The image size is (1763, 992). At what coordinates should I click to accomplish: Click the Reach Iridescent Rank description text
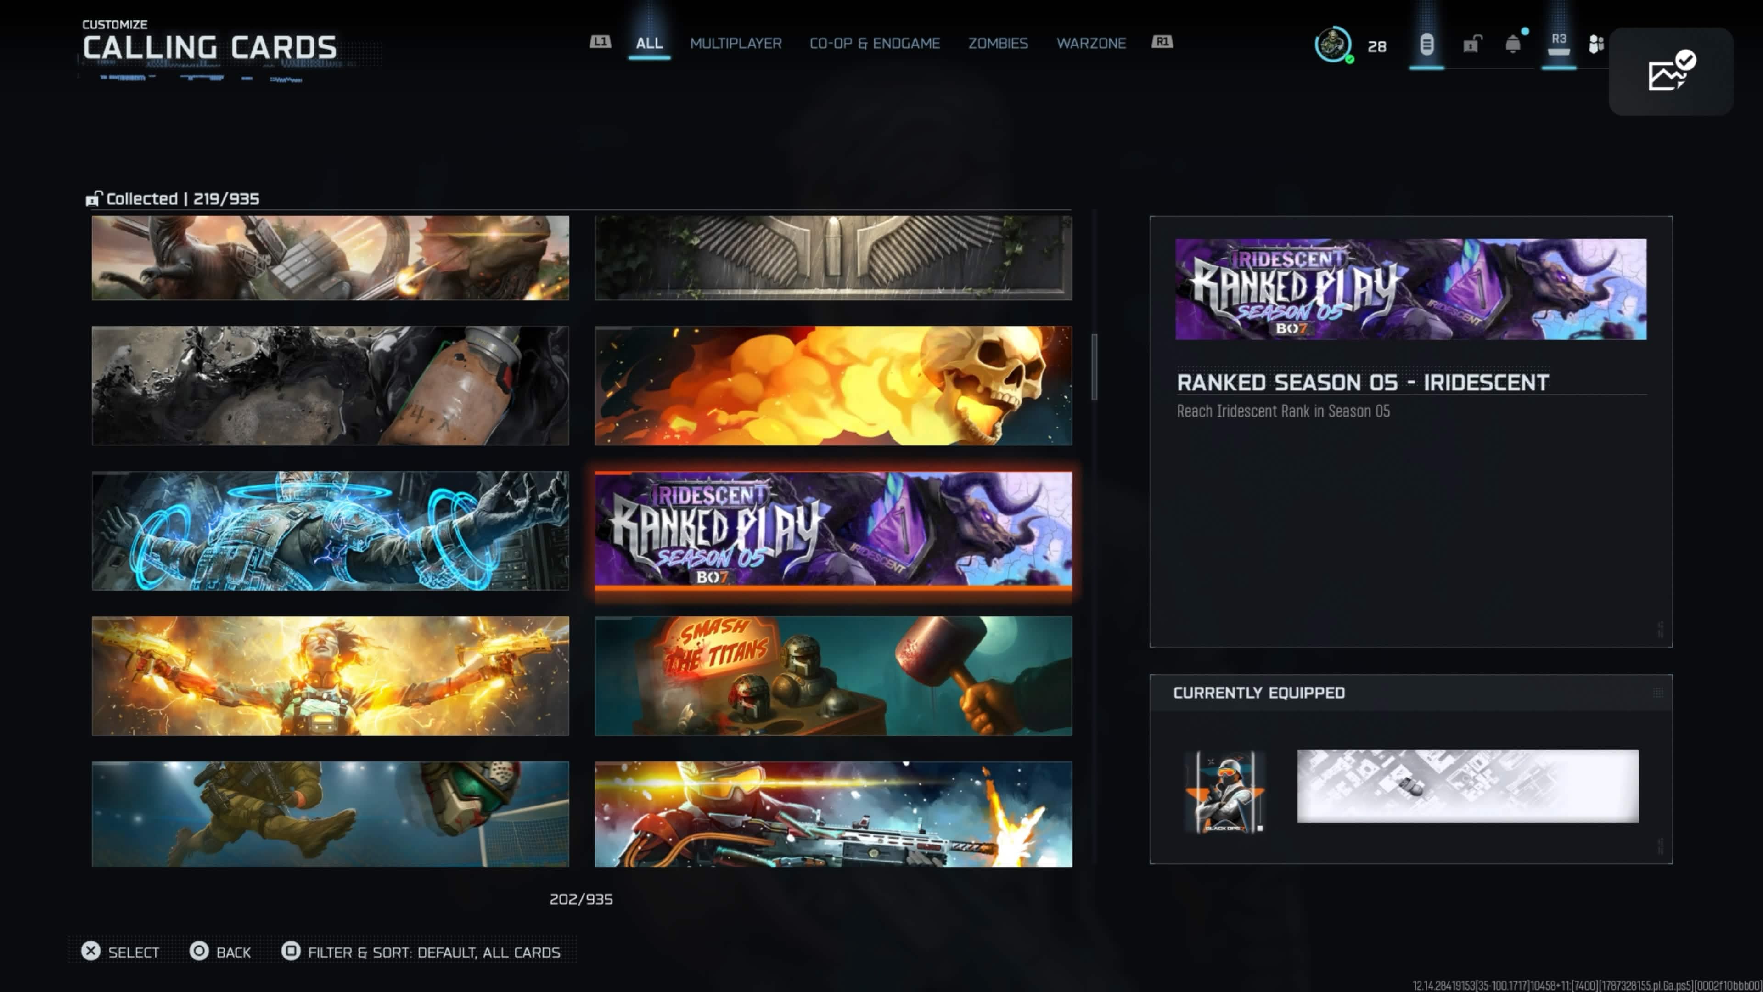tap(1283, 411)
